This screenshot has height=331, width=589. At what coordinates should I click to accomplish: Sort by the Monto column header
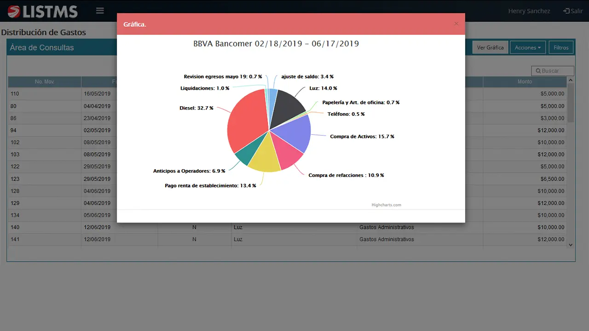click(525, 82)
